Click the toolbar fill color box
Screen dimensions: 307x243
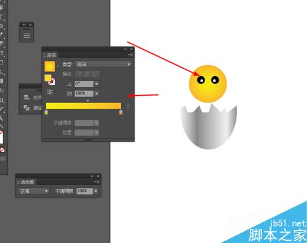click(x=1, y=137)
